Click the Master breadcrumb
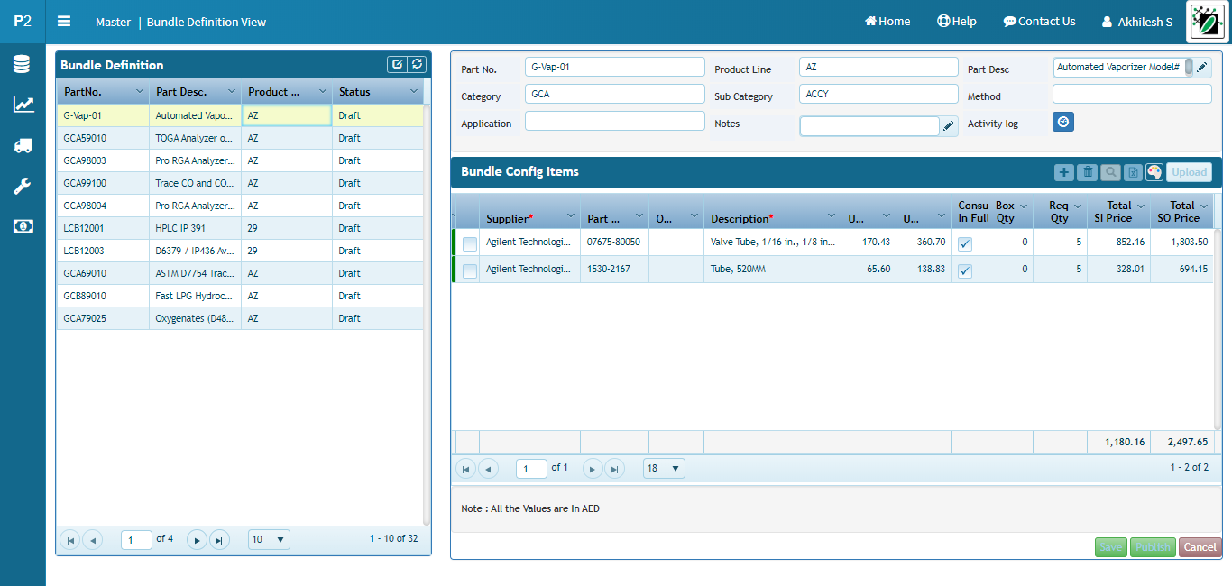The width and height of the screenshot is (1232, 586). coord(113,22)
